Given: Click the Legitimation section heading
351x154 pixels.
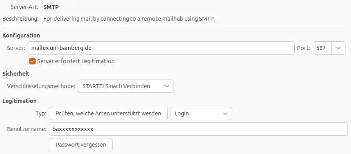Looking at the screenshot, I should [20, 101].
